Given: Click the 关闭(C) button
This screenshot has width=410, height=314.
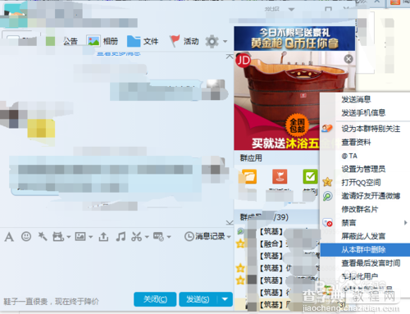Looking at the screenshot, I should (x=155, y=299).
